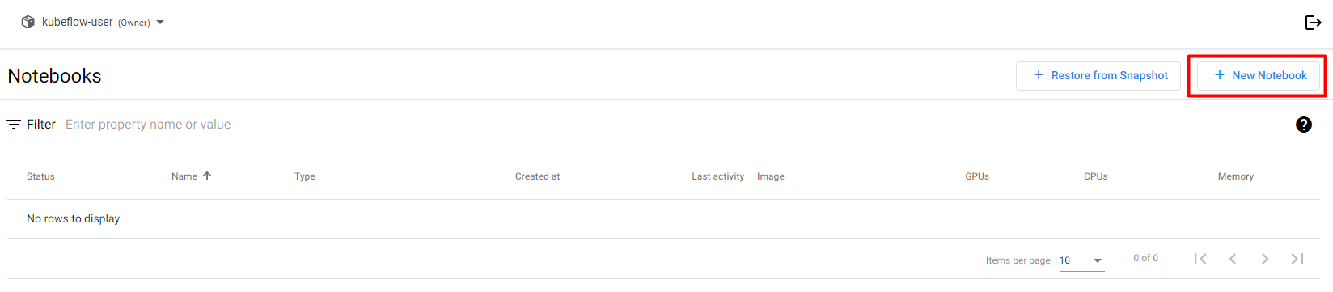Click the filter list icon
The width and height of the screenshot is (1333, 292).
14,125
